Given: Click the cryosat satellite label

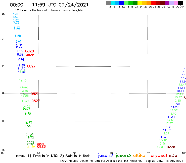Looking at the screenshot, I should pos(159,155).
